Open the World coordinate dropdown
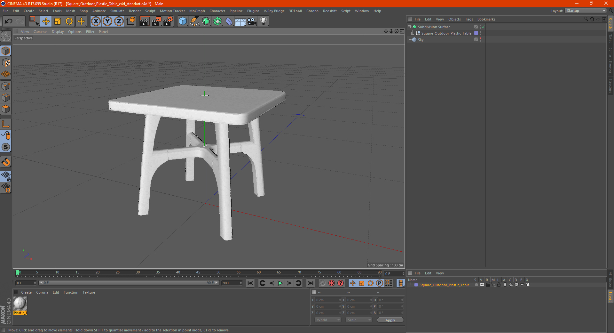 coord(328,320)
